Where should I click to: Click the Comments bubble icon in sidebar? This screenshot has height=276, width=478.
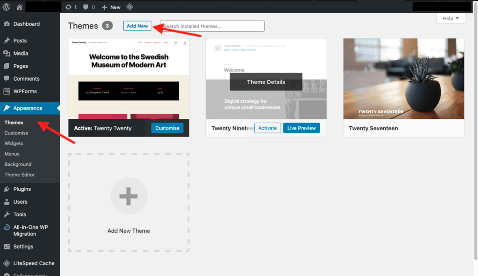tap(7, 79)
